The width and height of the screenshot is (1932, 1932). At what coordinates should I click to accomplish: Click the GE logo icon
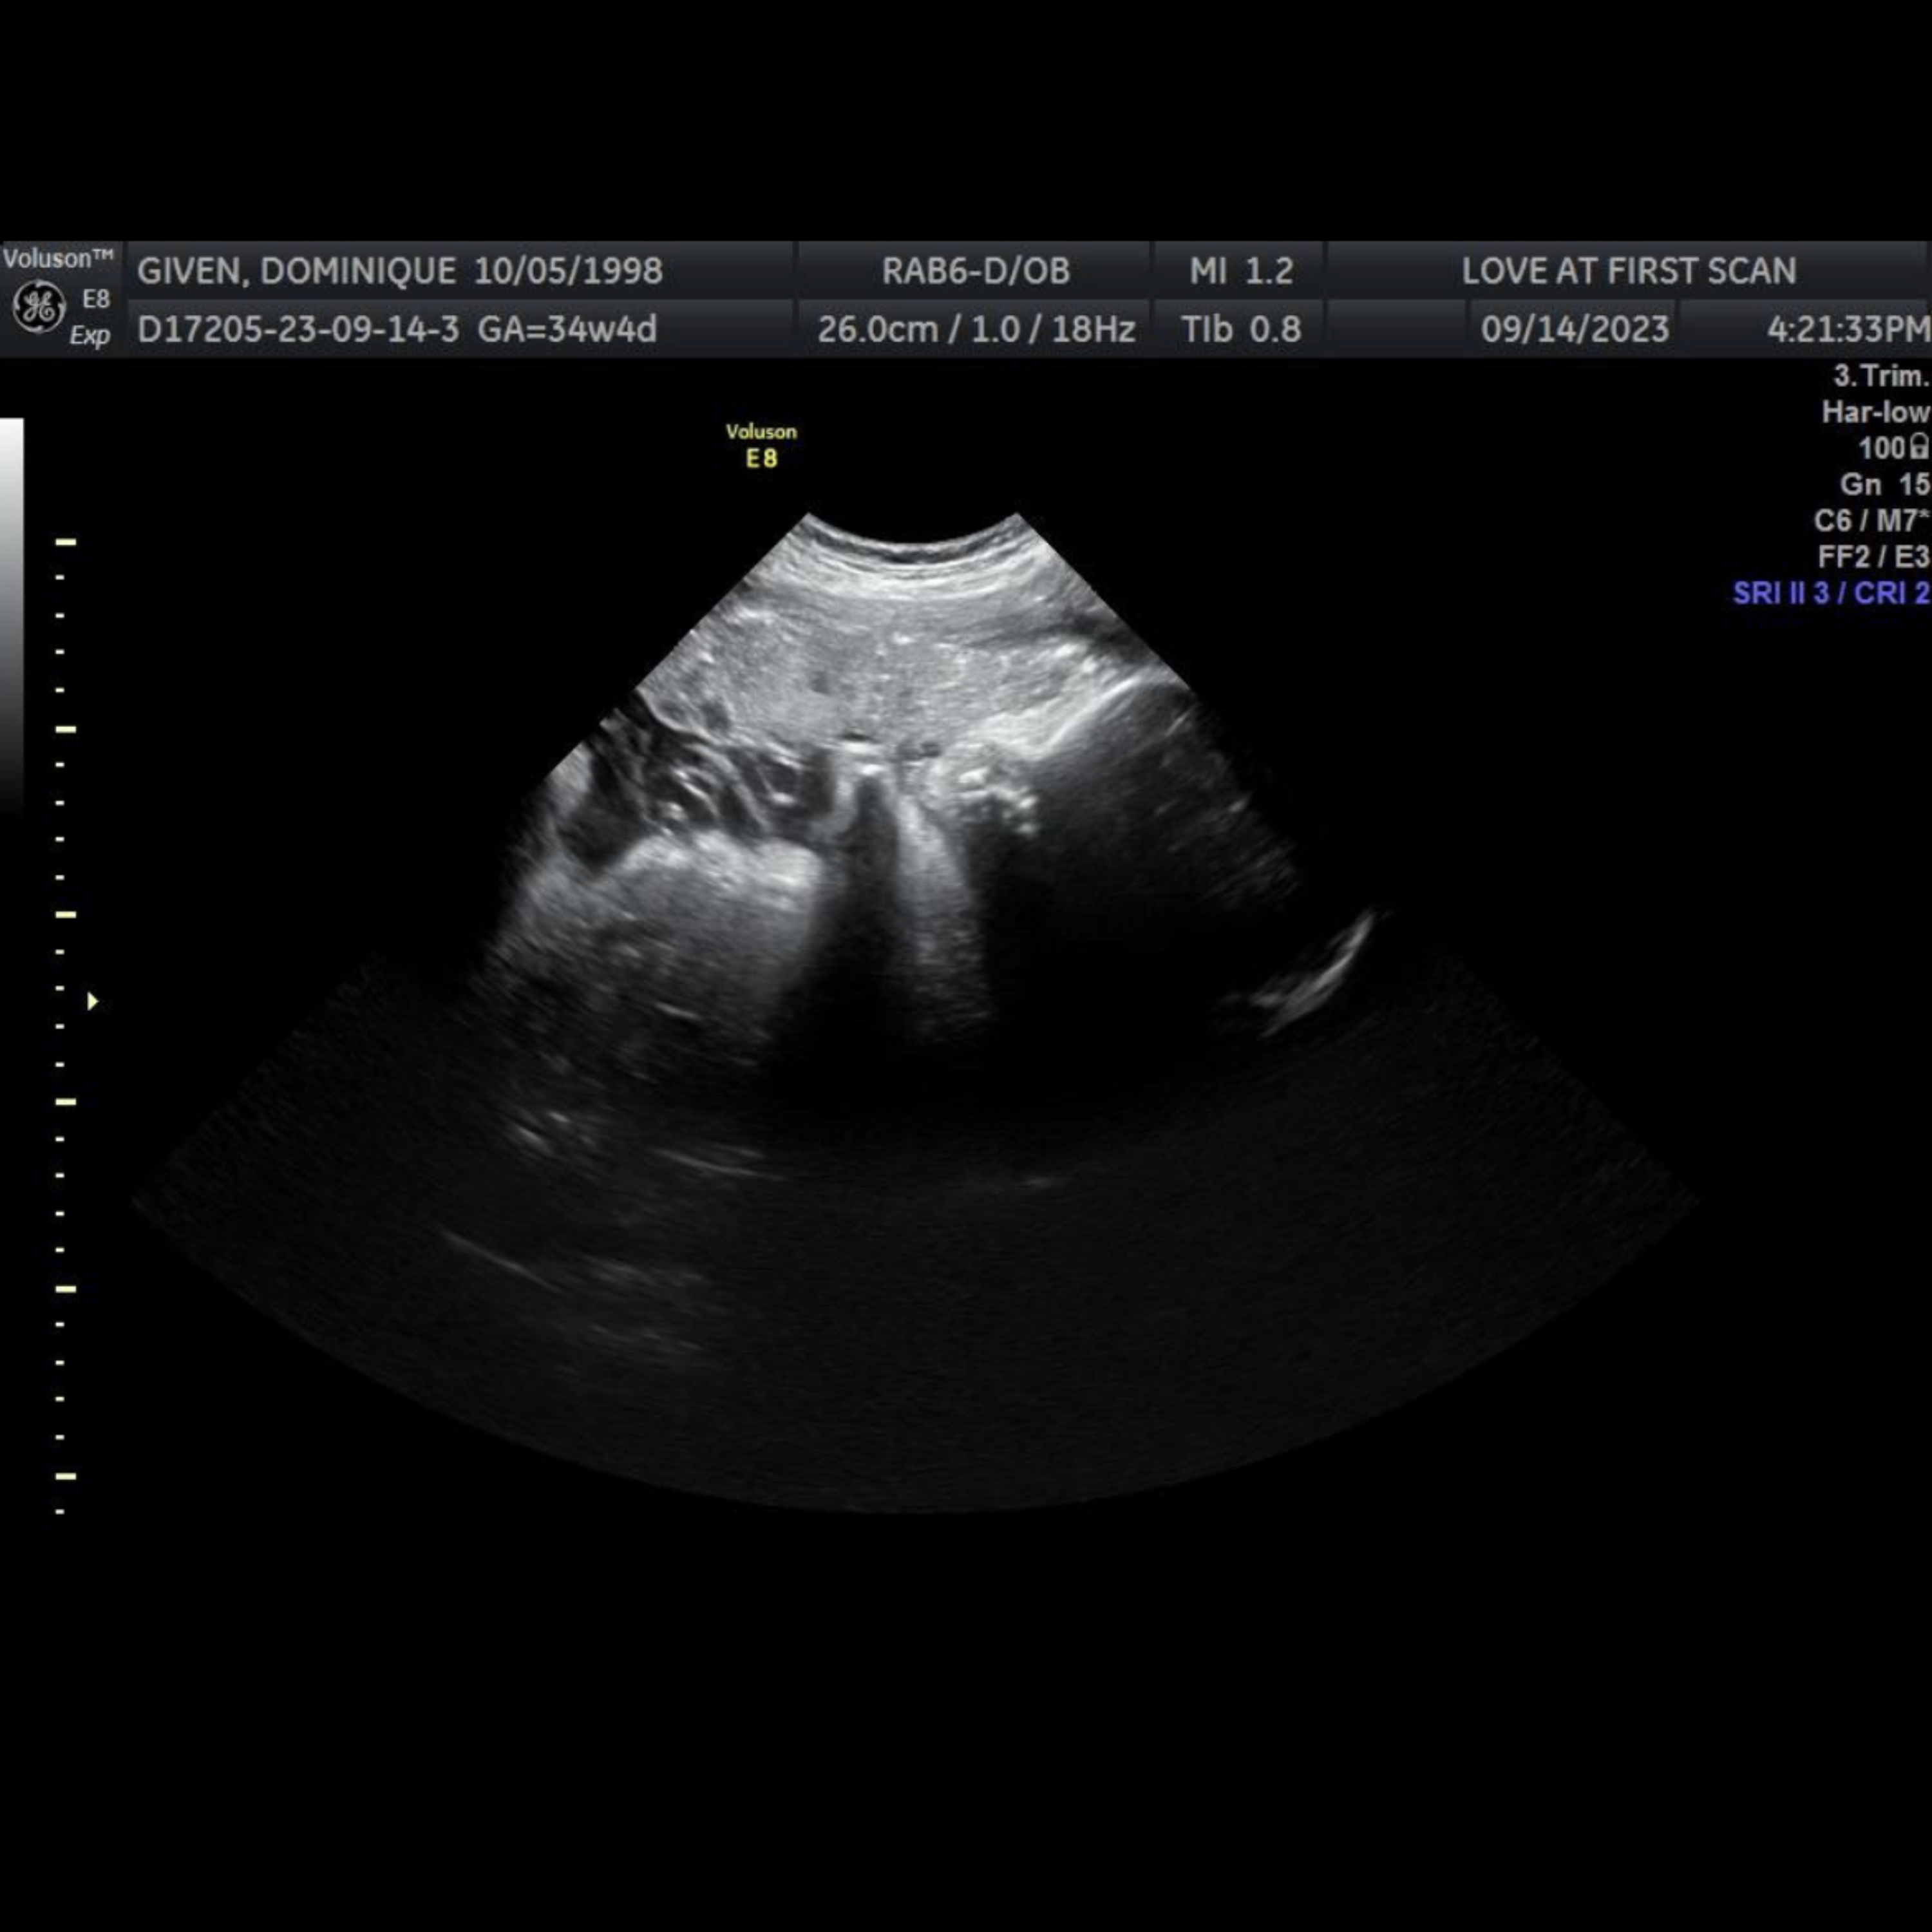39,306
